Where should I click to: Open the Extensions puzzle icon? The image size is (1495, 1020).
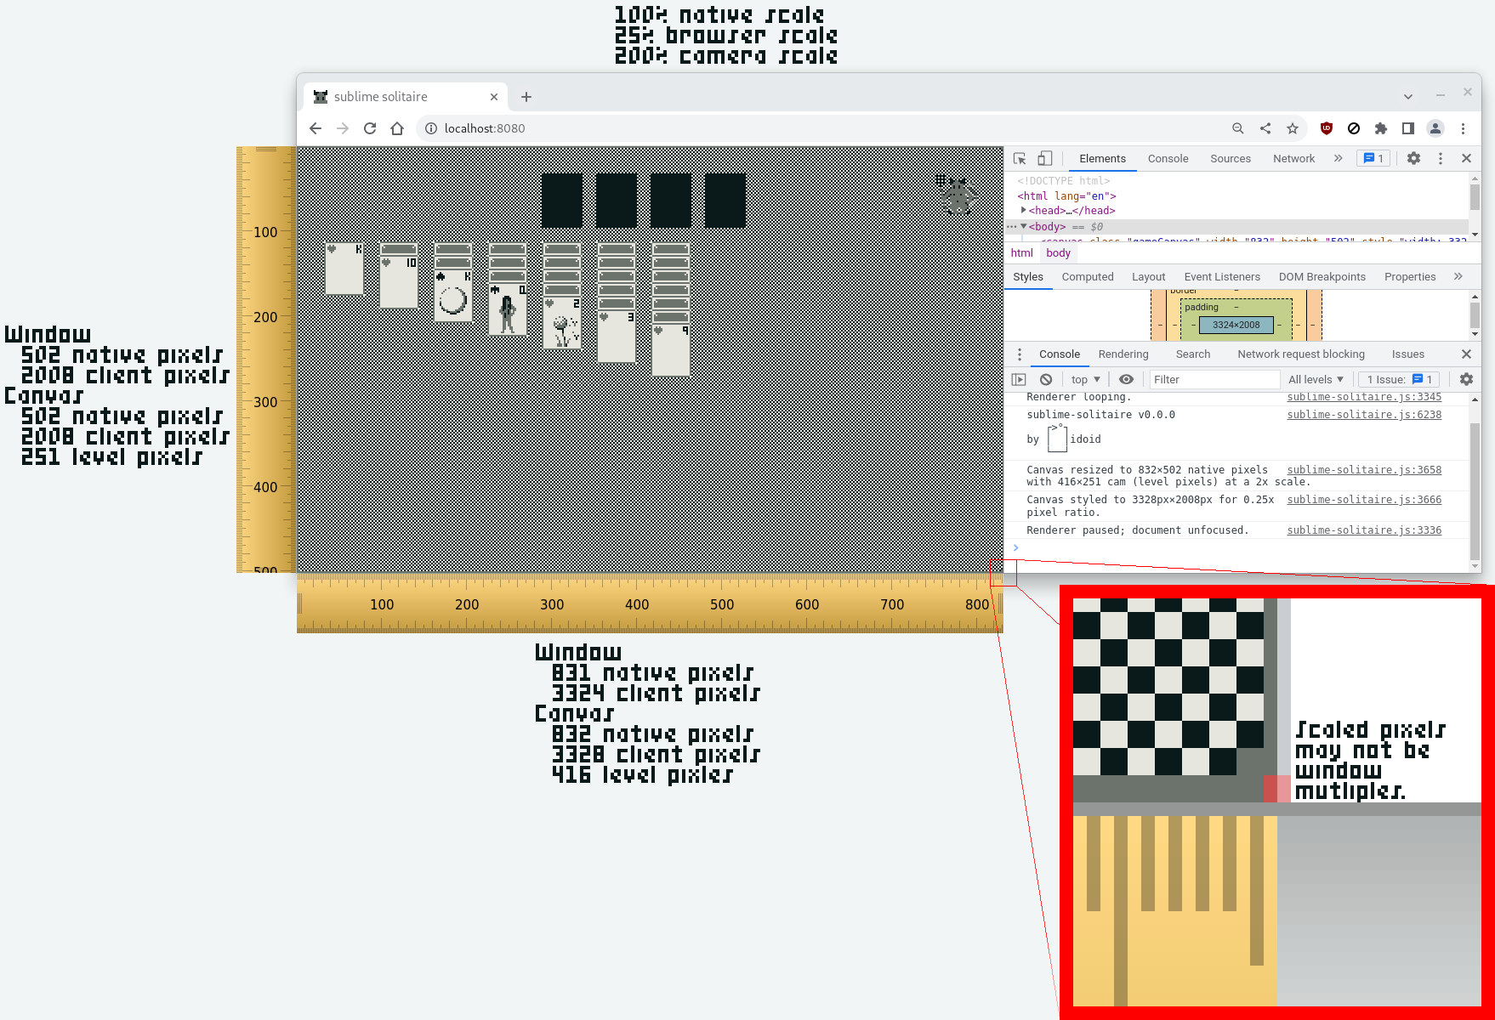[1381, 128]
